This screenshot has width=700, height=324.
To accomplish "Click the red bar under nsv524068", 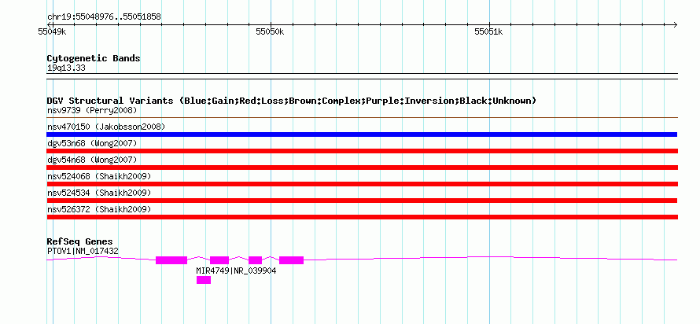I will click(362, 184).
